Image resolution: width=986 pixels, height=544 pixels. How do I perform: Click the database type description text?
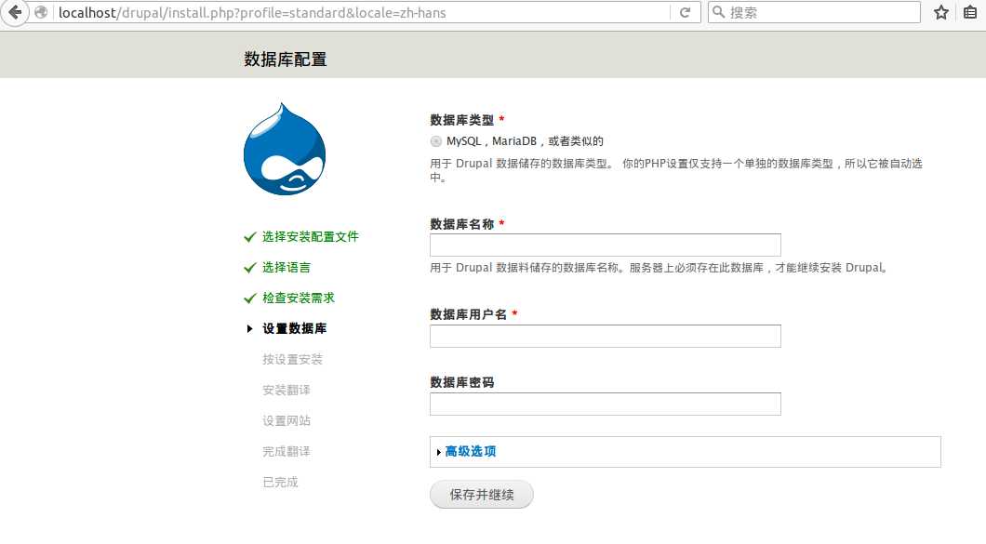pos(676,170)
